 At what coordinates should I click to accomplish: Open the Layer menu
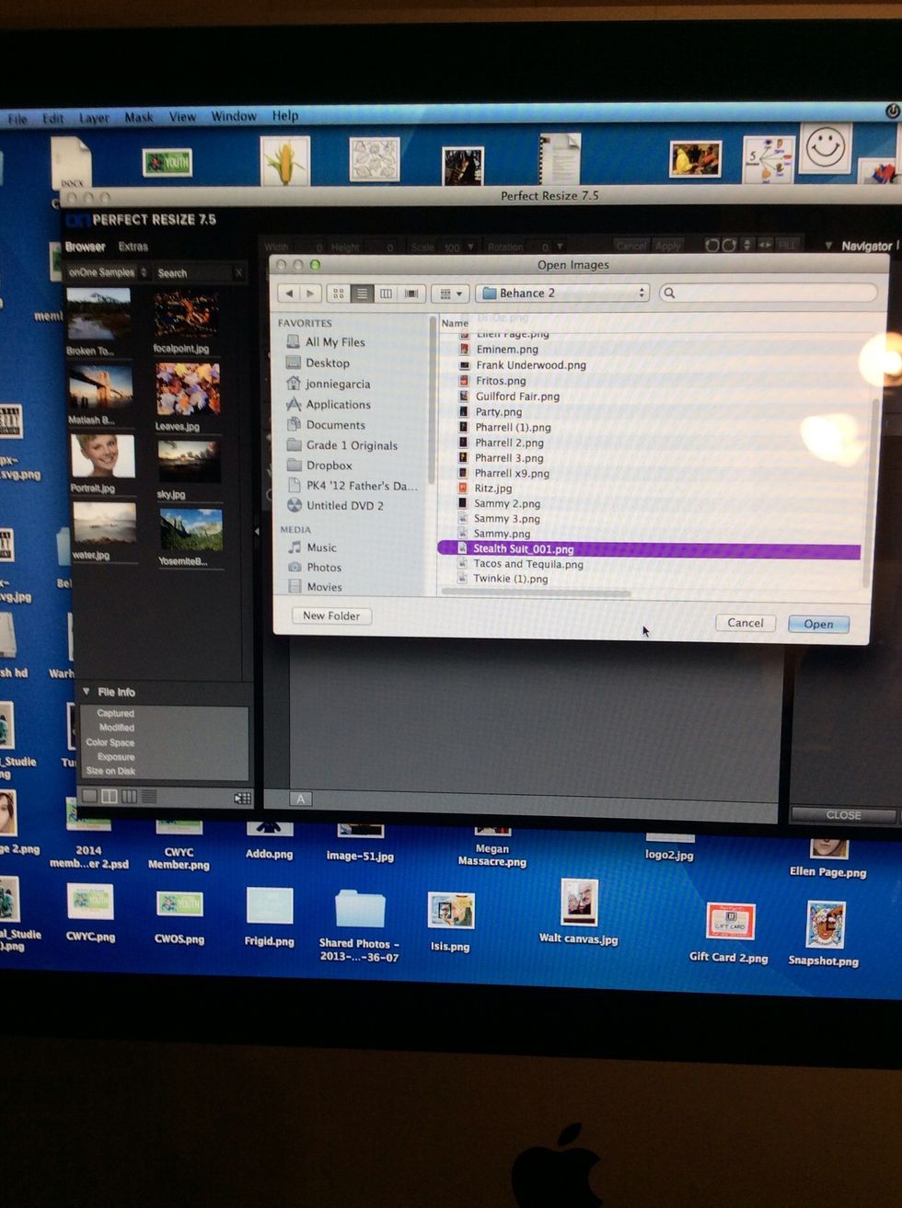93,118
